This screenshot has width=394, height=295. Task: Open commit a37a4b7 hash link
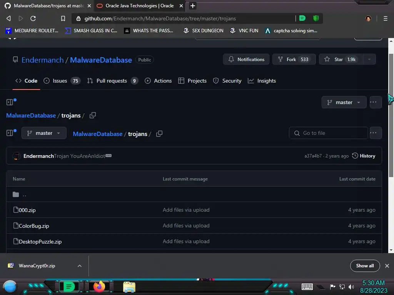[x=313, y=156]
